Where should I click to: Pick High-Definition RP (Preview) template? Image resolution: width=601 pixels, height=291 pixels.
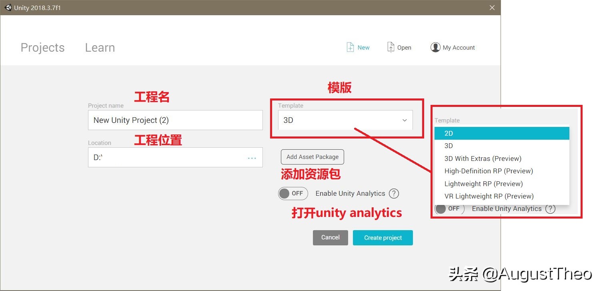point(502,171)
